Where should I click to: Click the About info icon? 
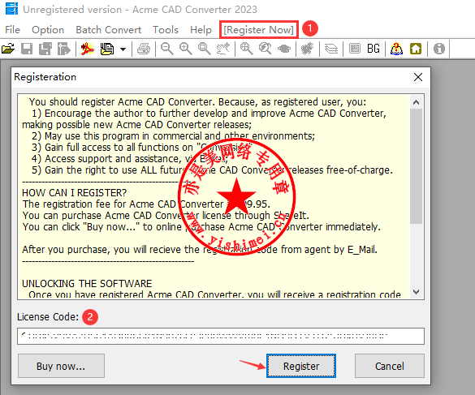pos(439,49)
